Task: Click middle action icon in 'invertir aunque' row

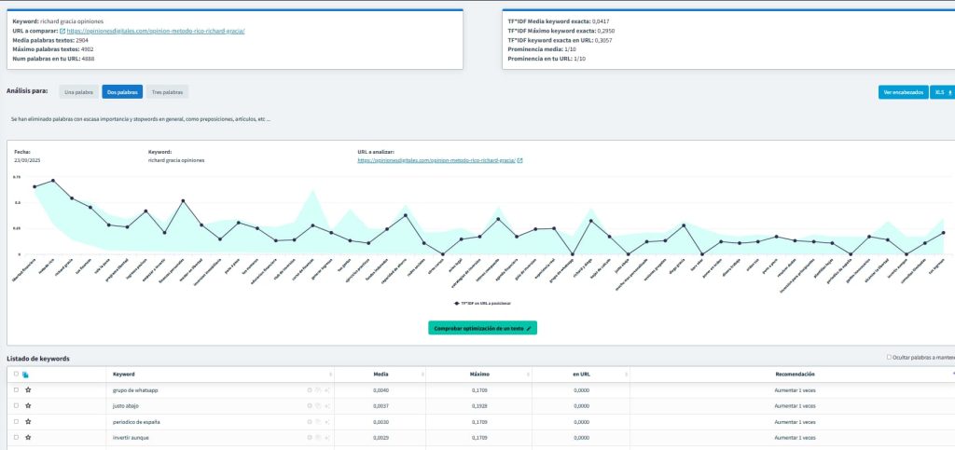Action: tap(318, 437)
